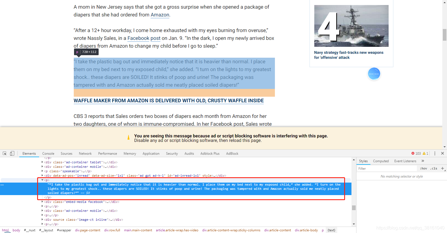
Task: Open Navy strategy fast-tracks new weapons link
Action: pos(349,55)
